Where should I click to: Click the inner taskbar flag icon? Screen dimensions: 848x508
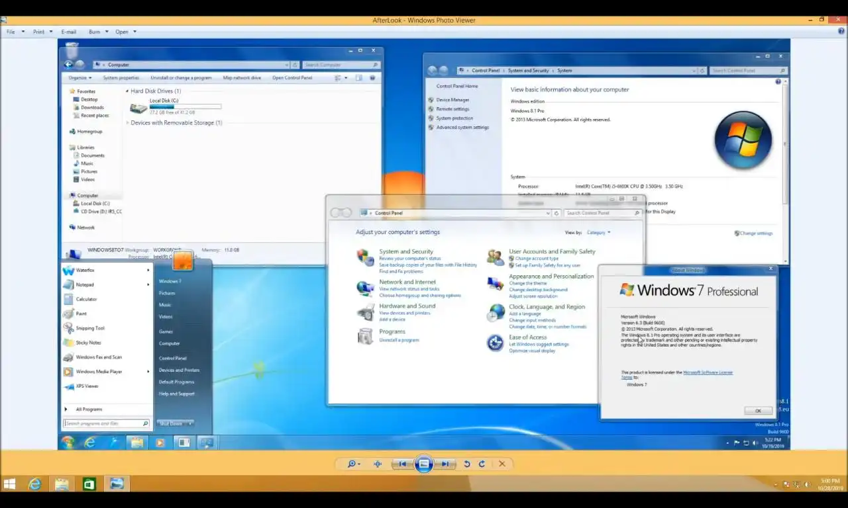coord(737,443)
